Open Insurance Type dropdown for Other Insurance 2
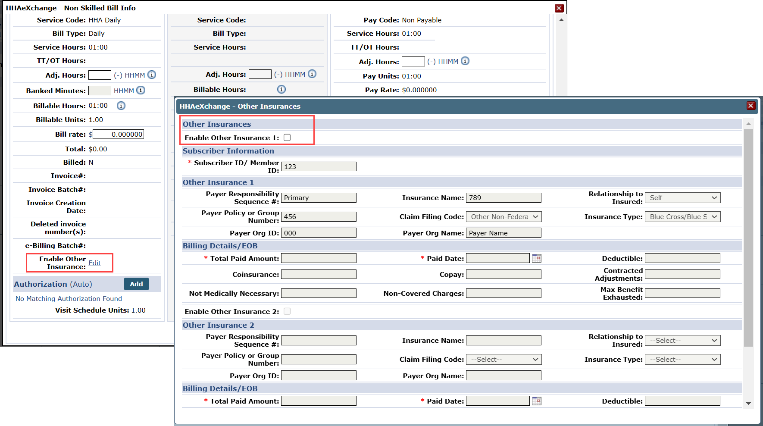763x426 pixels. click(x=683, y=359)
